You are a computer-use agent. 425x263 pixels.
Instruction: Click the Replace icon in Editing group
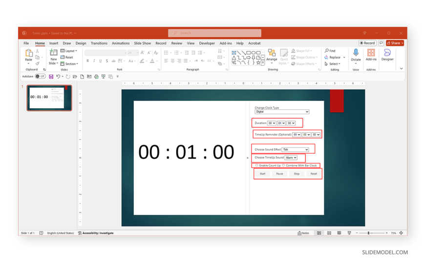[x=326, y=58]
